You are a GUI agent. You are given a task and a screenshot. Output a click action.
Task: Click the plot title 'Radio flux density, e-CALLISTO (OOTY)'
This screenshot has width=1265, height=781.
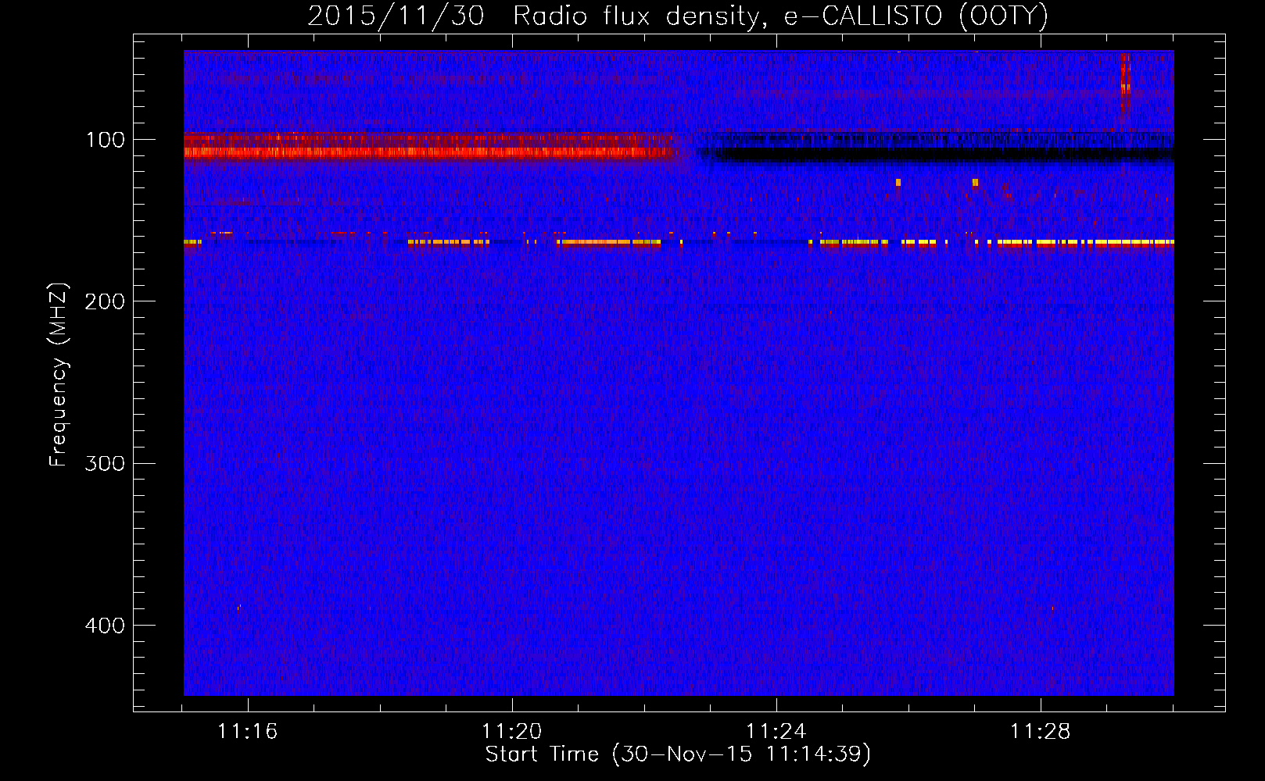pyautogui.click(x=780, y=16)
